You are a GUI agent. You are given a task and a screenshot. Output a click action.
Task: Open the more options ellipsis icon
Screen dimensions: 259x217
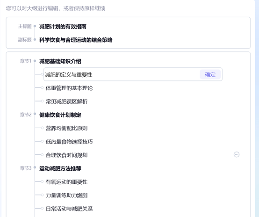pos(237,154)
